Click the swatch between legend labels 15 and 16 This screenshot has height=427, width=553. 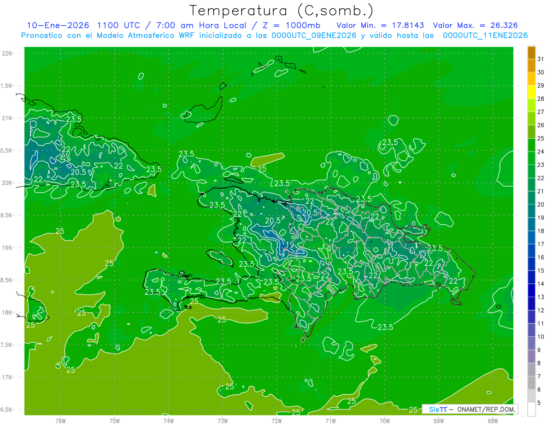coord(531,264)
